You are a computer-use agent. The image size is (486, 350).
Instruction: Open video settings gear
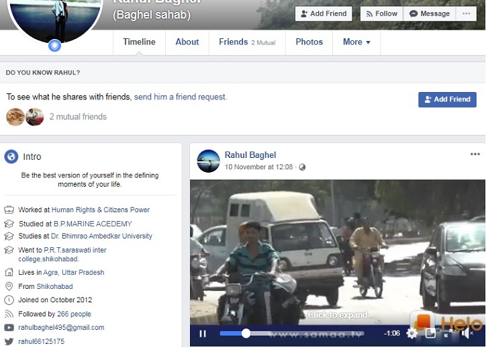point(411,334)
